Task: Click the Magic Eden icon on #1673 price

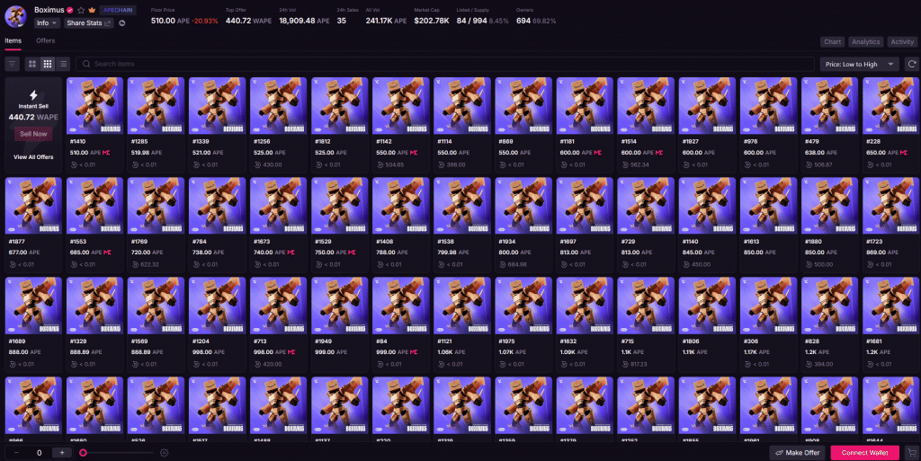Action: (x=291, y=253)
